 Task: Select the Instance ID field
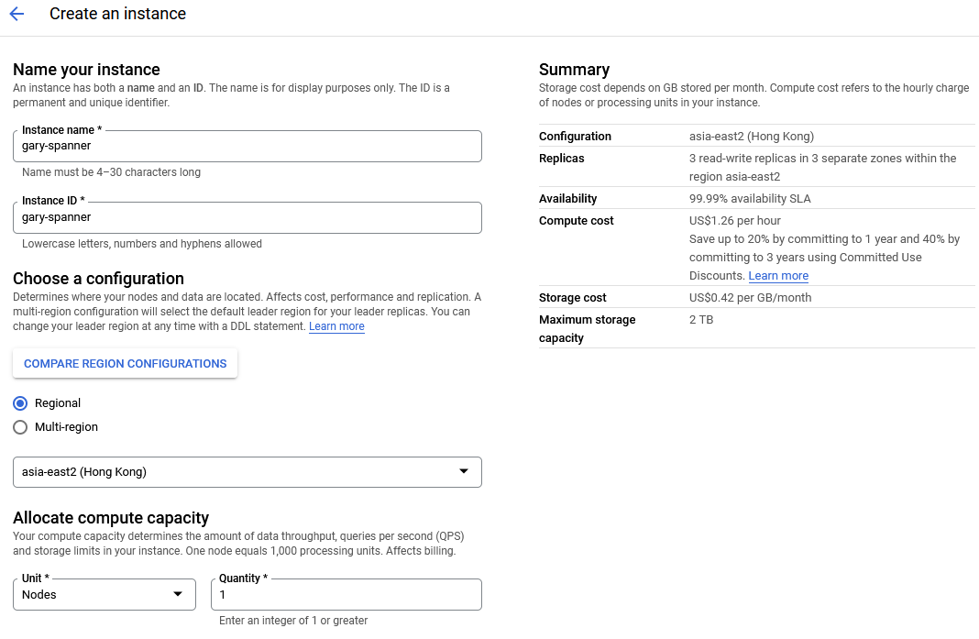[247, 217]
